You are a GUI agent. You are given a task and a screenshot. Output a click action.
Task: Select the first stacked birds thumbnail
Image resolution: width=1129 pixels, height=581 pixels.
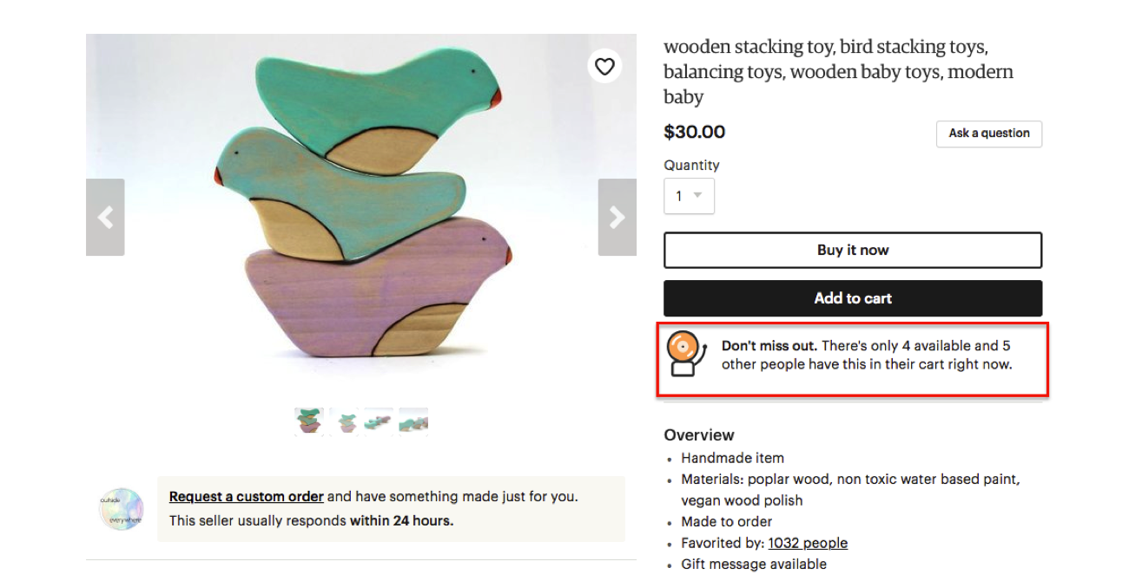(308, 421)
